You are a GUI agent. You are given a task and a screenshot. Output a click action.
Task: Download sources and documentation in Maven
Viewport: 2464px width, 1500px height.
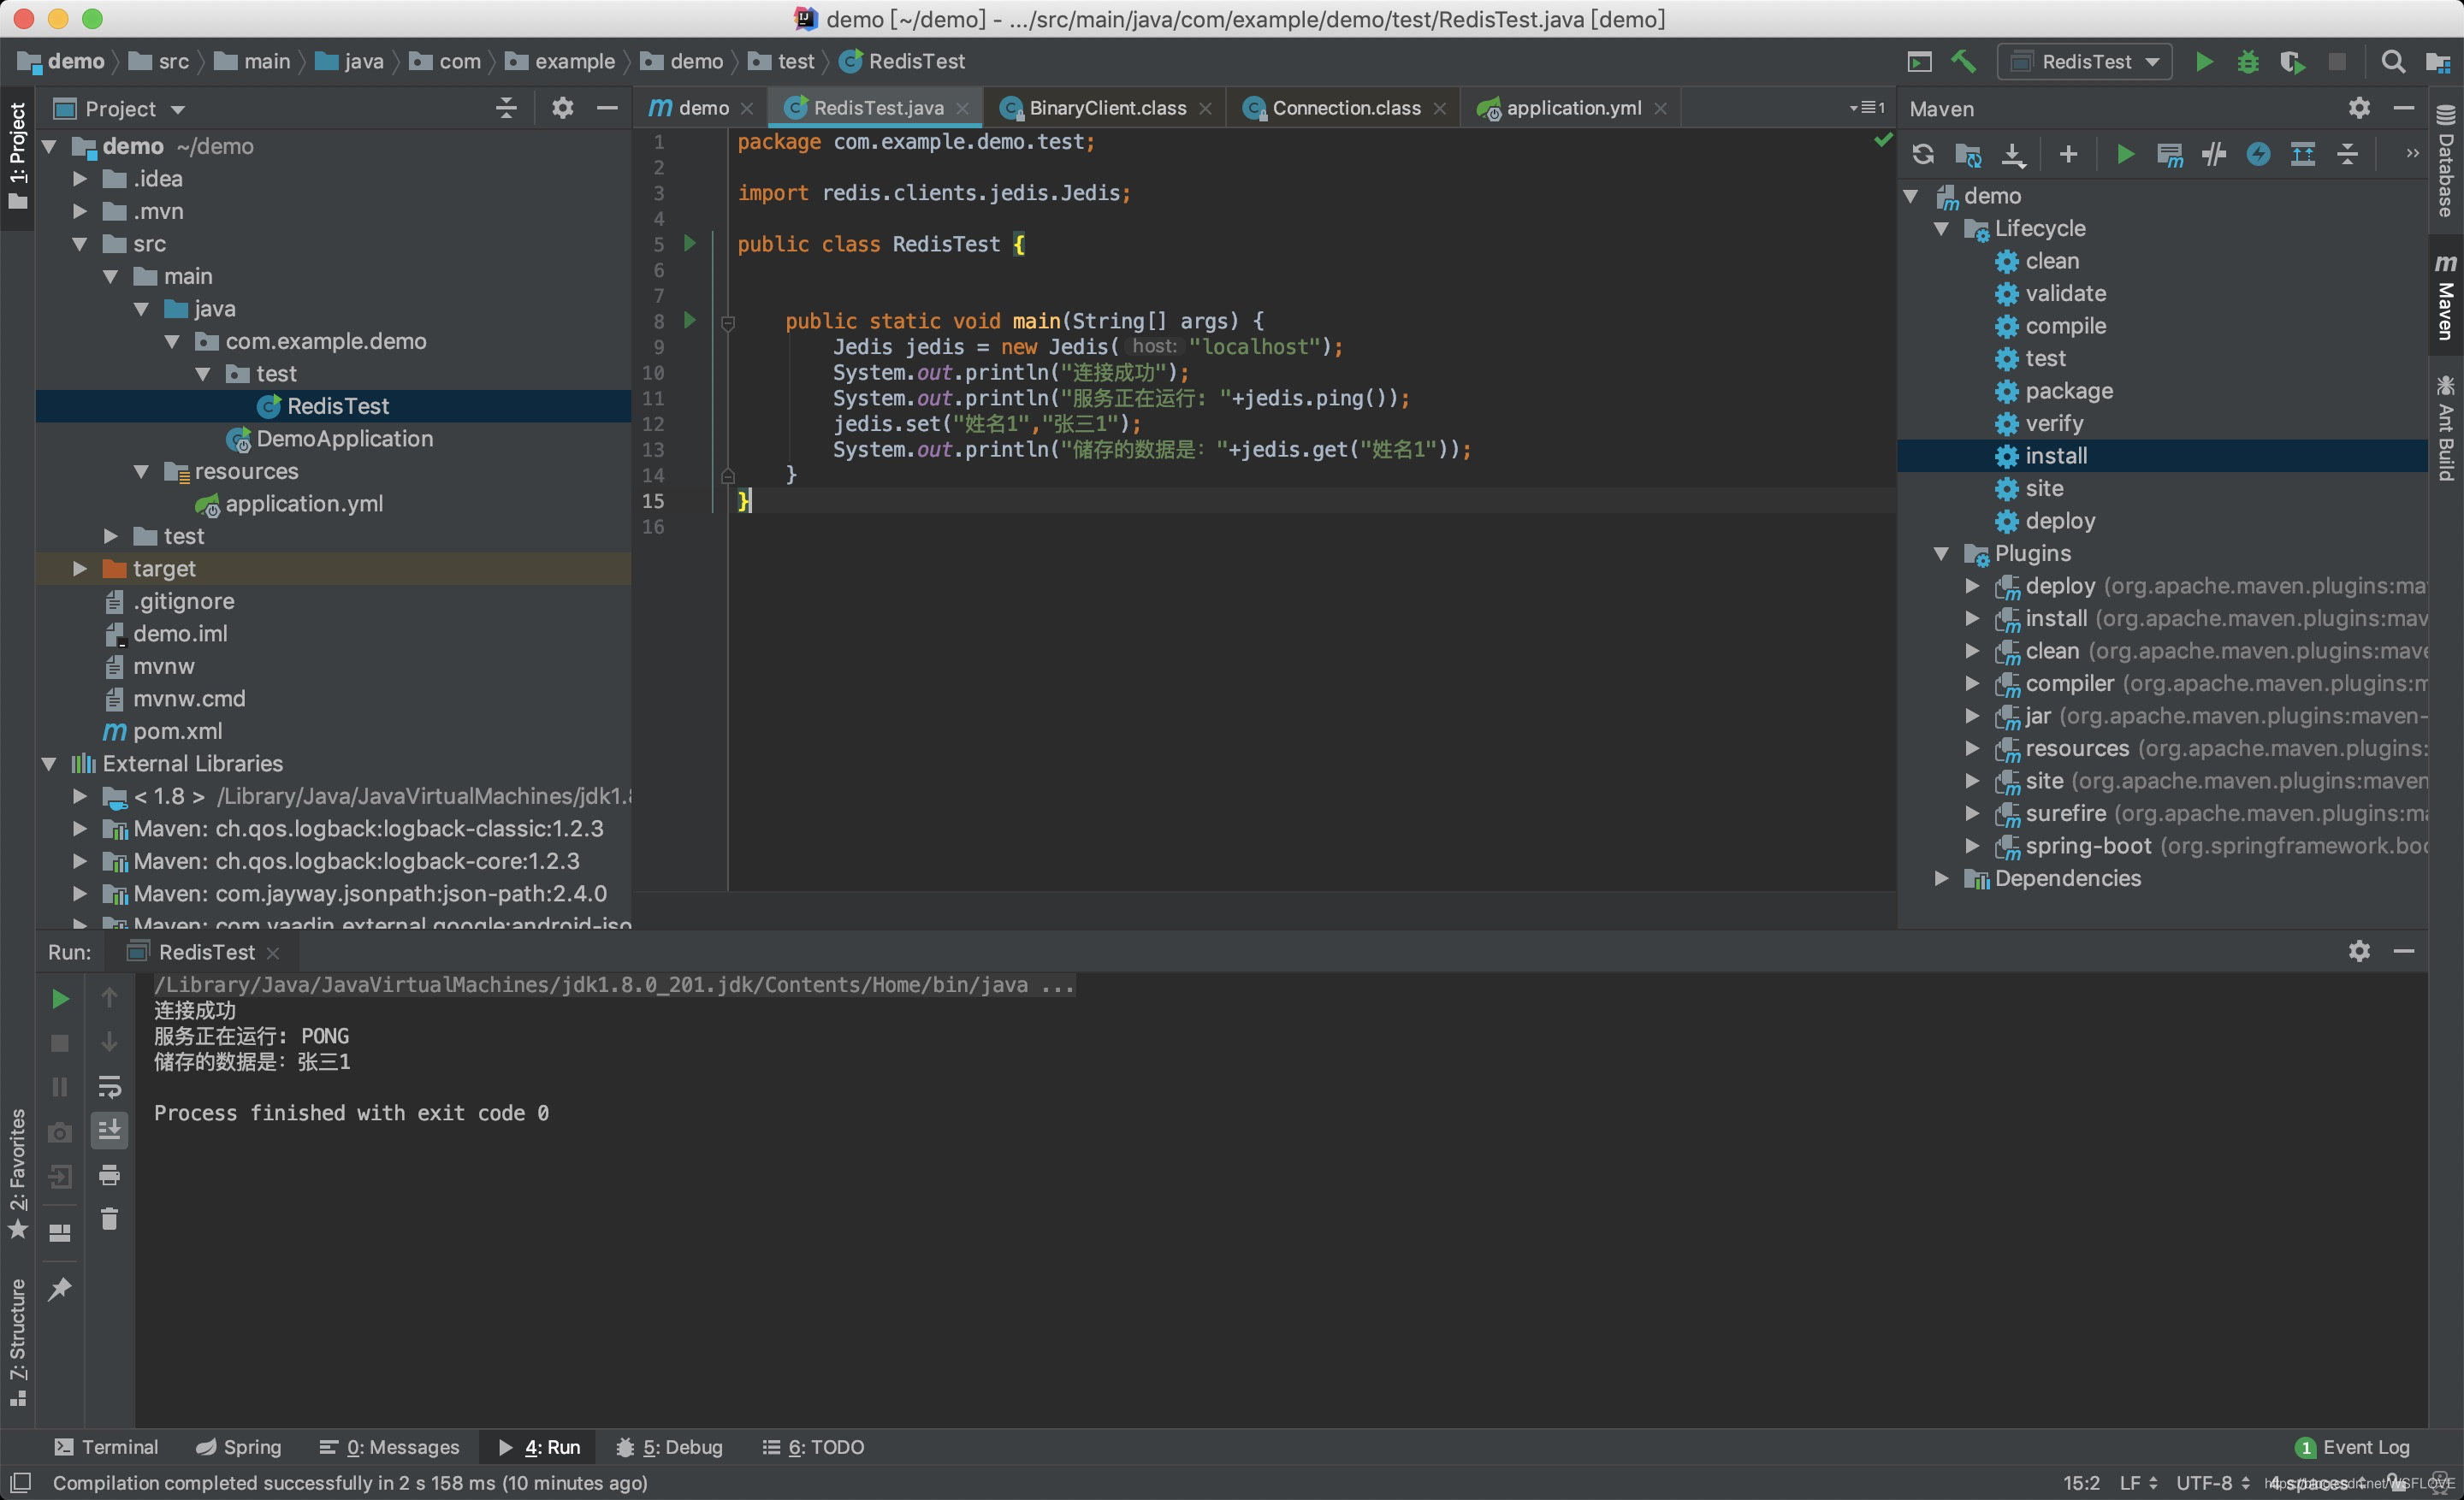(x=2013, y=154)
